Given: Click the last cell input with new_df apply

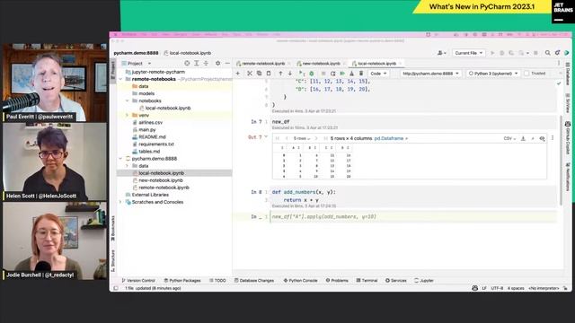Looking at the screenshot, I should coord(413,217).
